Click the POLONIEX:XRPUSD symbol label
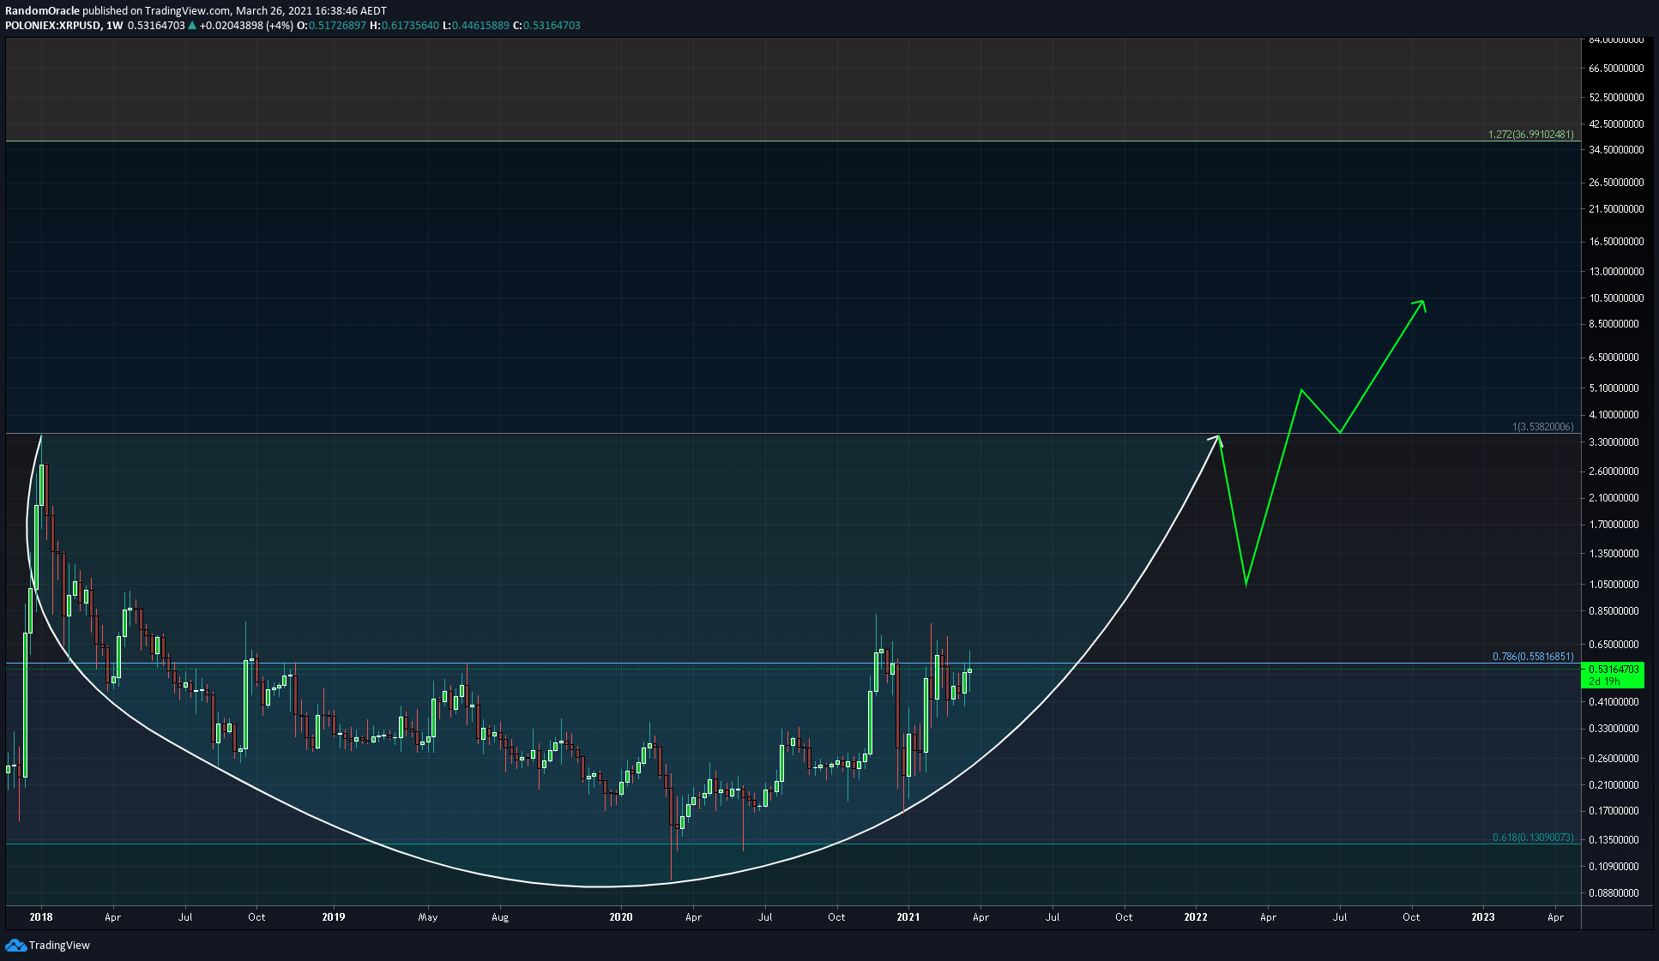Image resolution: width=1659 pixels, height=961 pixels. (x=52, y=26)
